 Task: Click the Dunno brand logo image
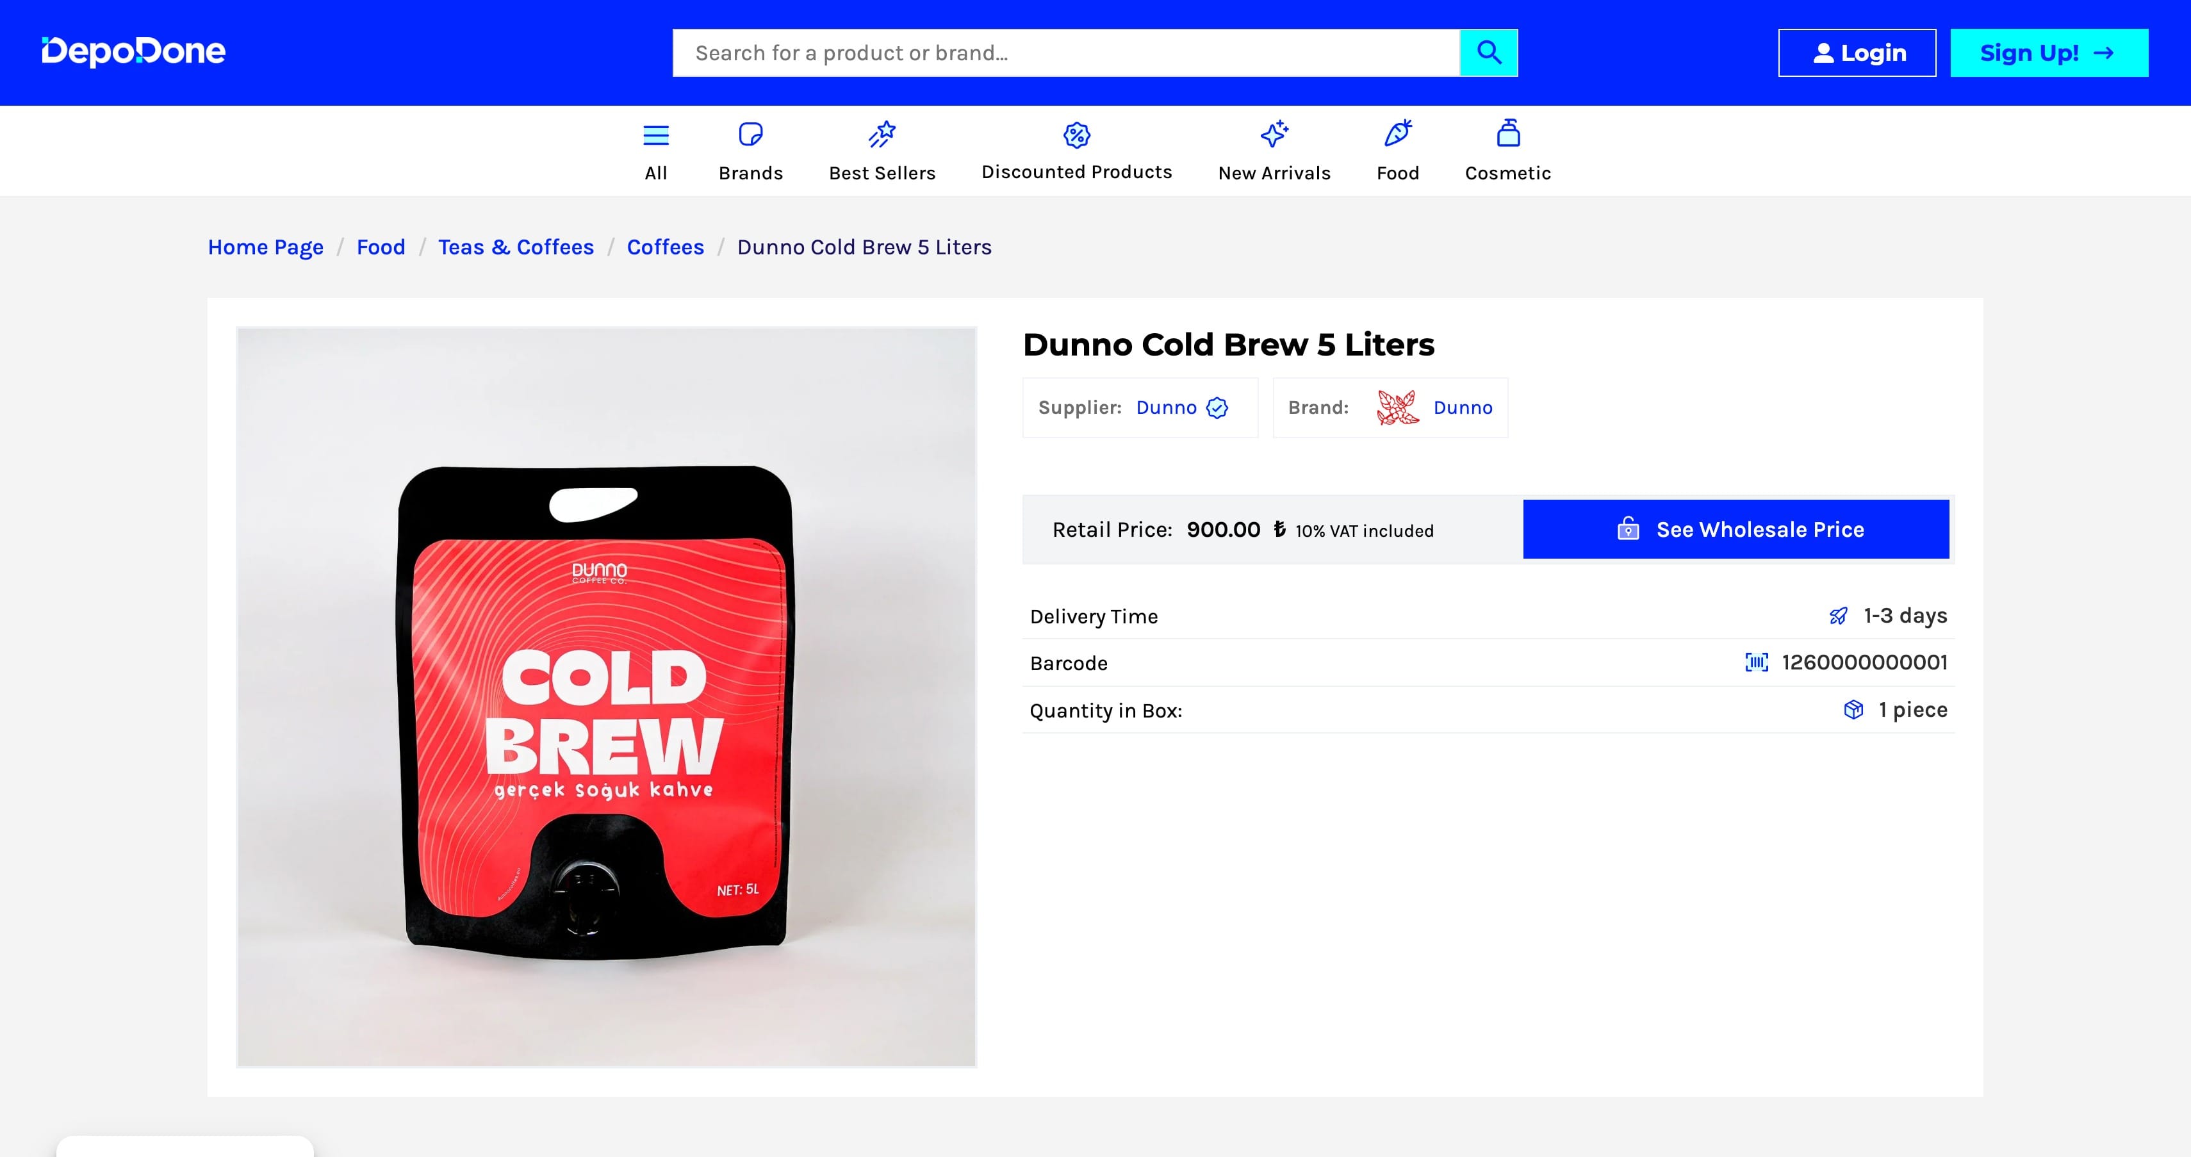[x=1397, y=407]
